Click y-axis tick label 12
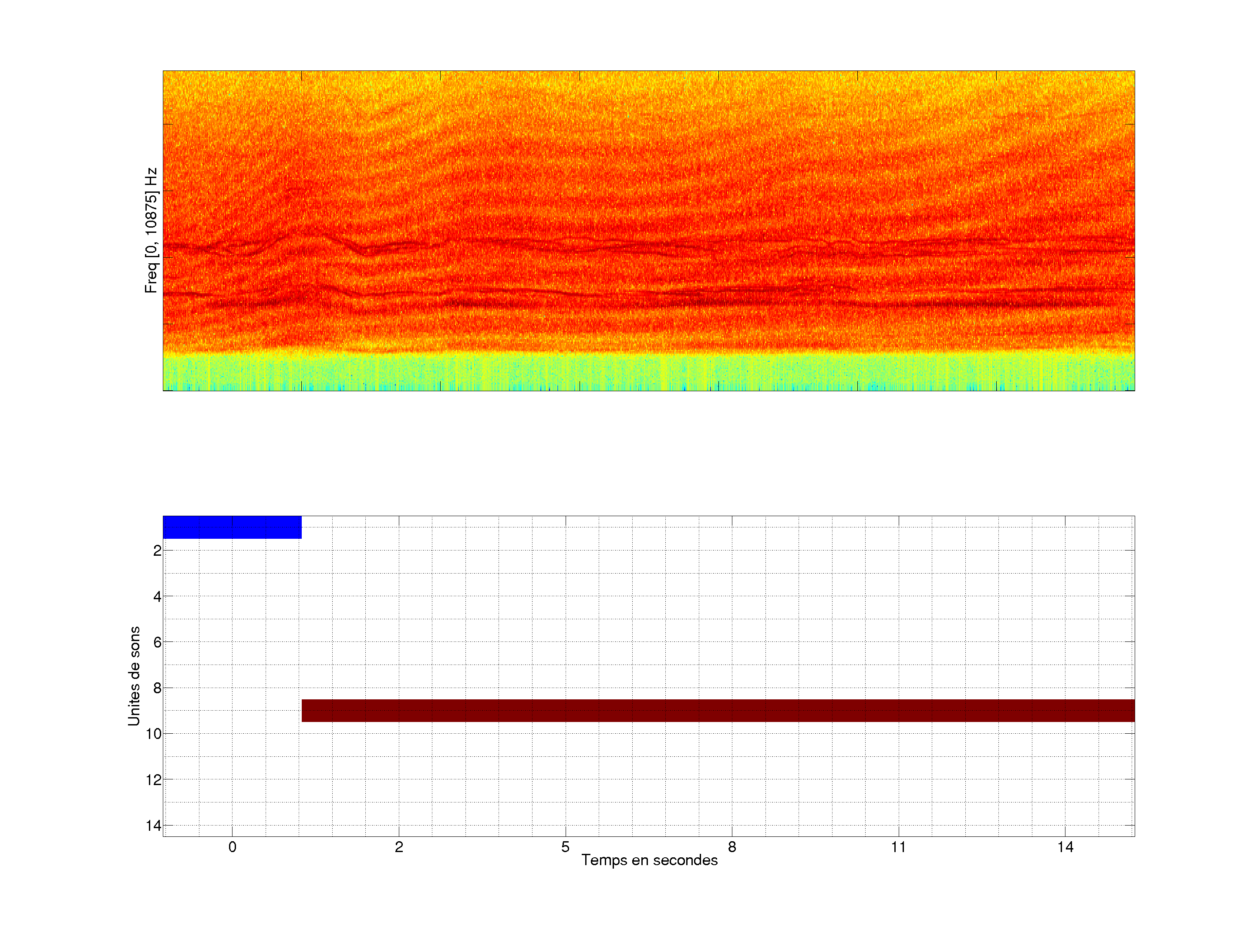The width and height of the screenshot is (1254, 940). coord(154,780)
